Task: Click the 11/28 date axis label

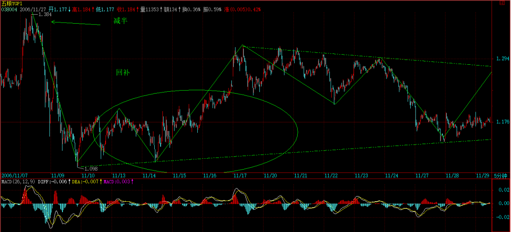Action: (452, 175)
